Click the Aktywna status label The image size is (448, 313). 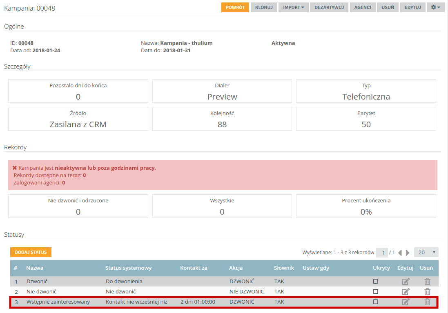283,43
